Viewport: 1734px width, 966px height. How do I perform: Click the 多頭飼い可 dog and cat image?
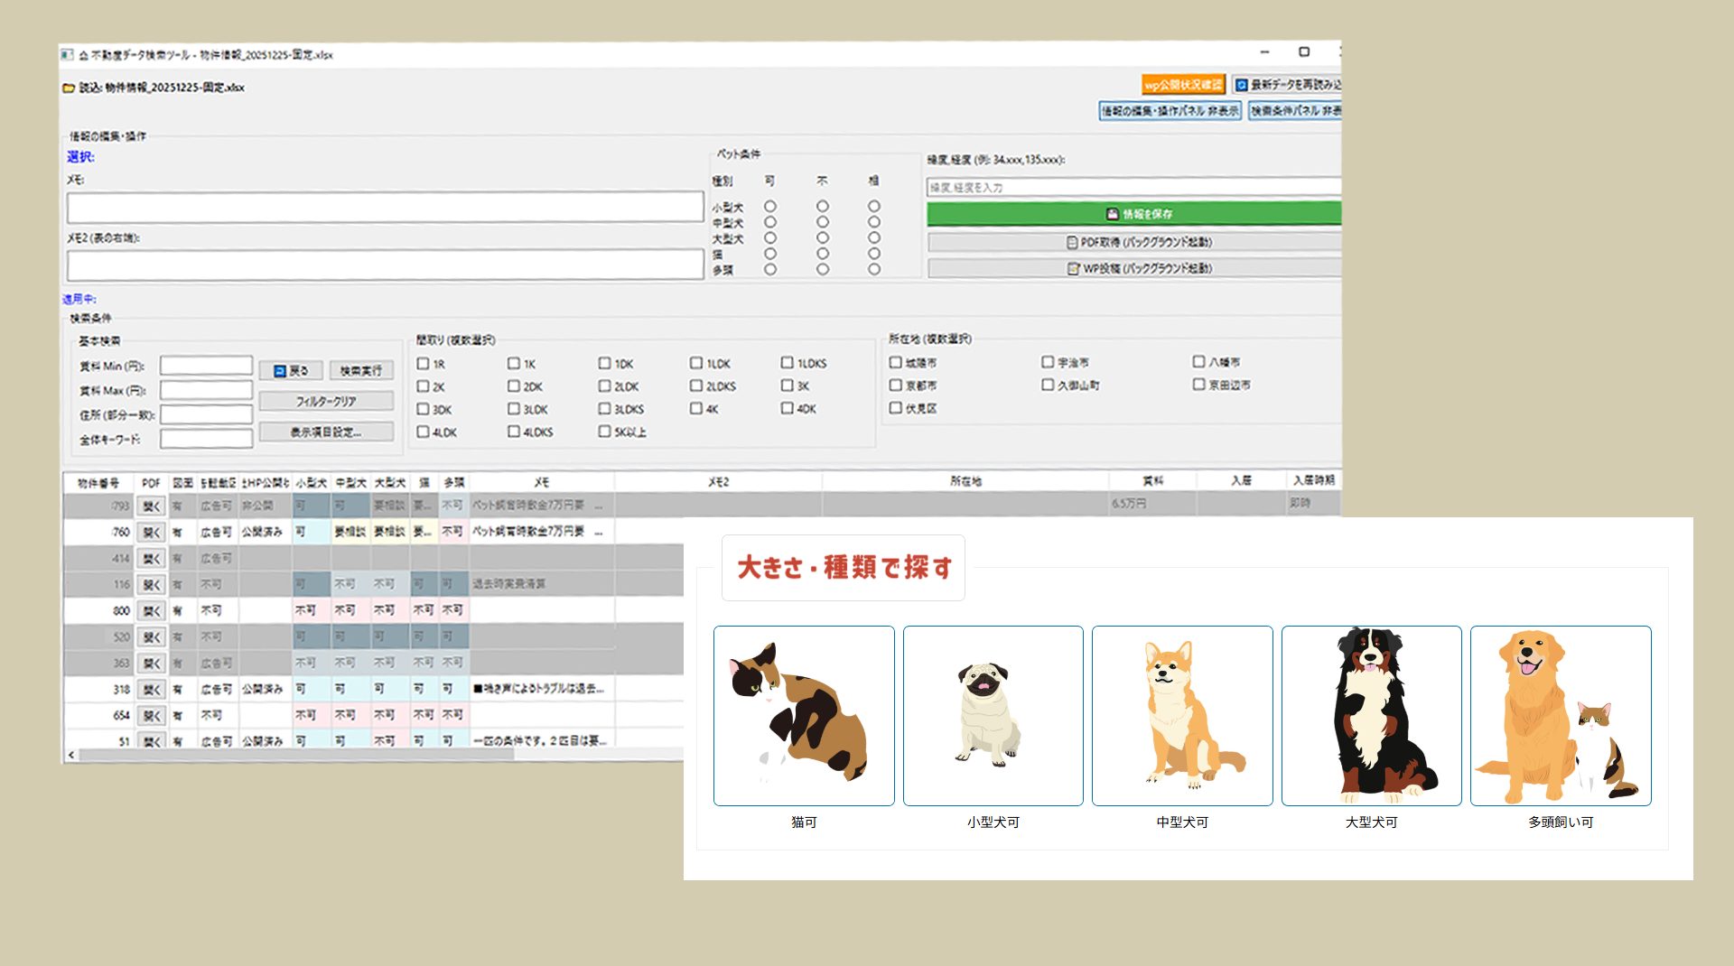(1560, 715)
